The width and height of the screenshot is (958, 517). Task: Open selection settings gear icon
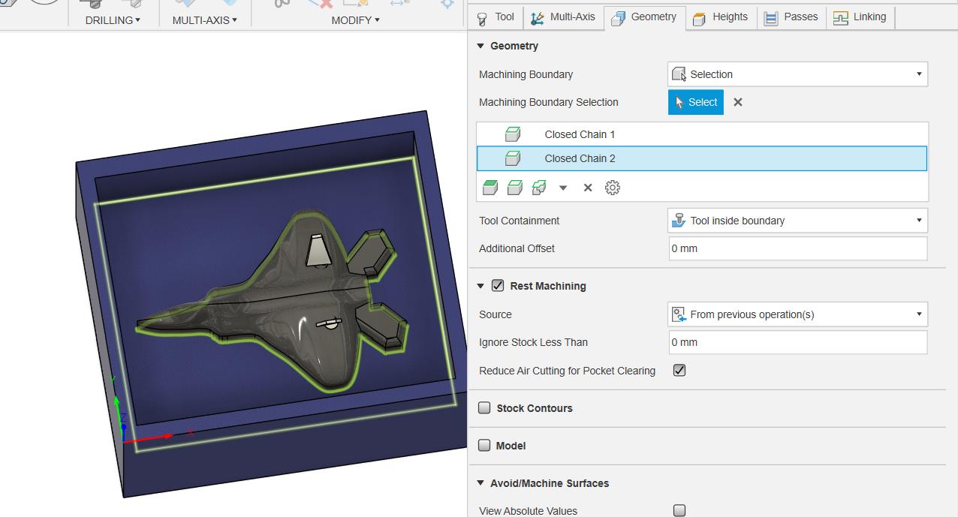point(613,188)
